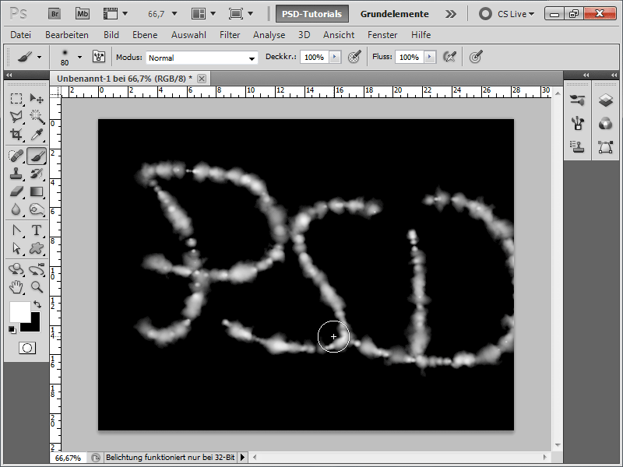Click the Fluss flow value field
The width and height of the screenshot is (623, 467).
coord(410,57)
